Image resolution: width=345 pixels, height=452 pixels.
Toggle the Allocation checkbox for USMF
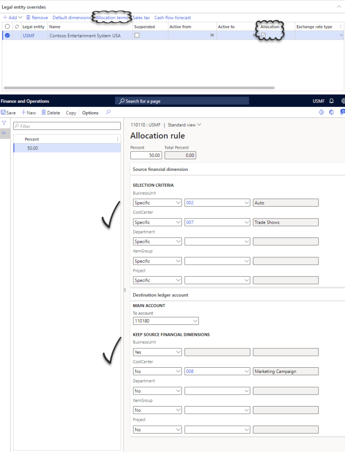coord(263,35)
